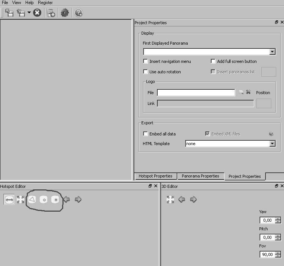Click the add panorama toolbar icon

(51, 13)
